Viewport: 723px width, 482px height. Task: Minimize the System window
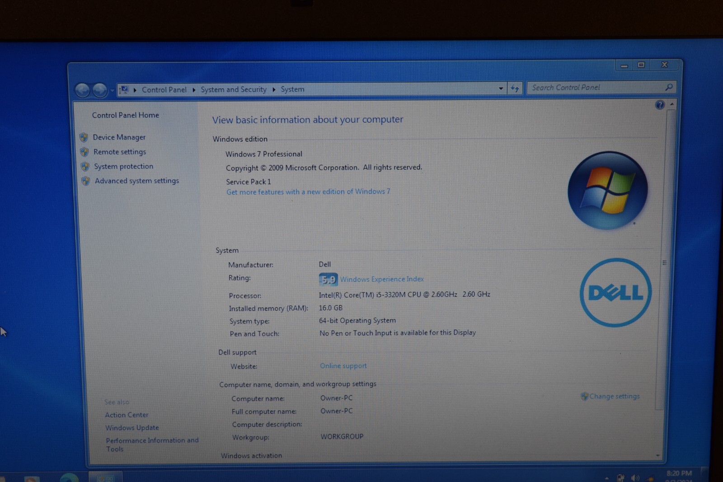pyautogui.click(x=624, y=66)
